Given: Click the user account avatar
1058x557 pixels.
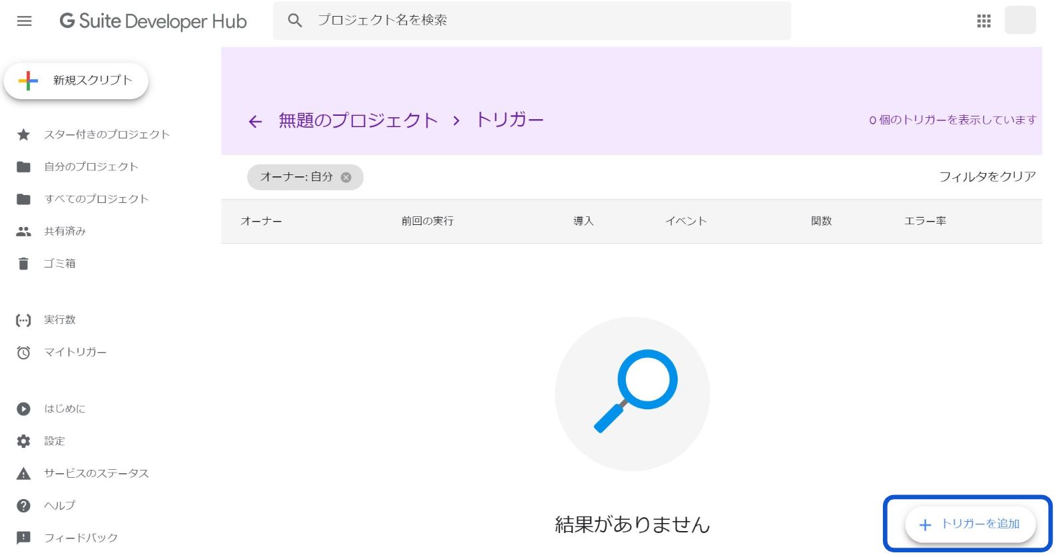Looking at the screenshot, I should [x=1019, y=21].
